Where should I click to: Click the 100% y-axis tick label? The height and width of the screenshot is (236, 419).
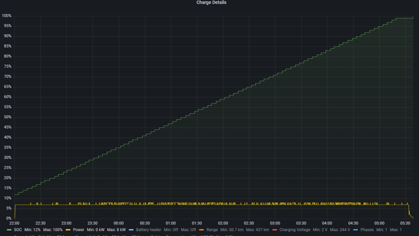click(x=6, y=16)
